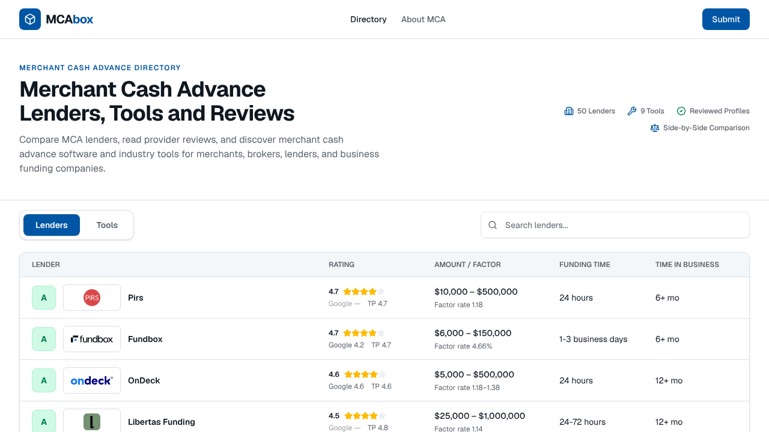Click the scales icon for Side-by-Side Comparison
The width and height of the screenshot is (769, 432).
point(655,128)
